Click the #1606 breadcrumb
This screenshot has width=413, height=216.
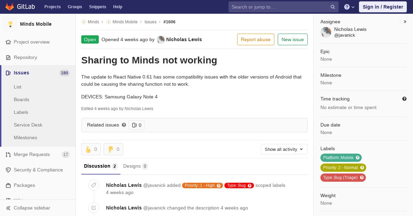[169, 22]
